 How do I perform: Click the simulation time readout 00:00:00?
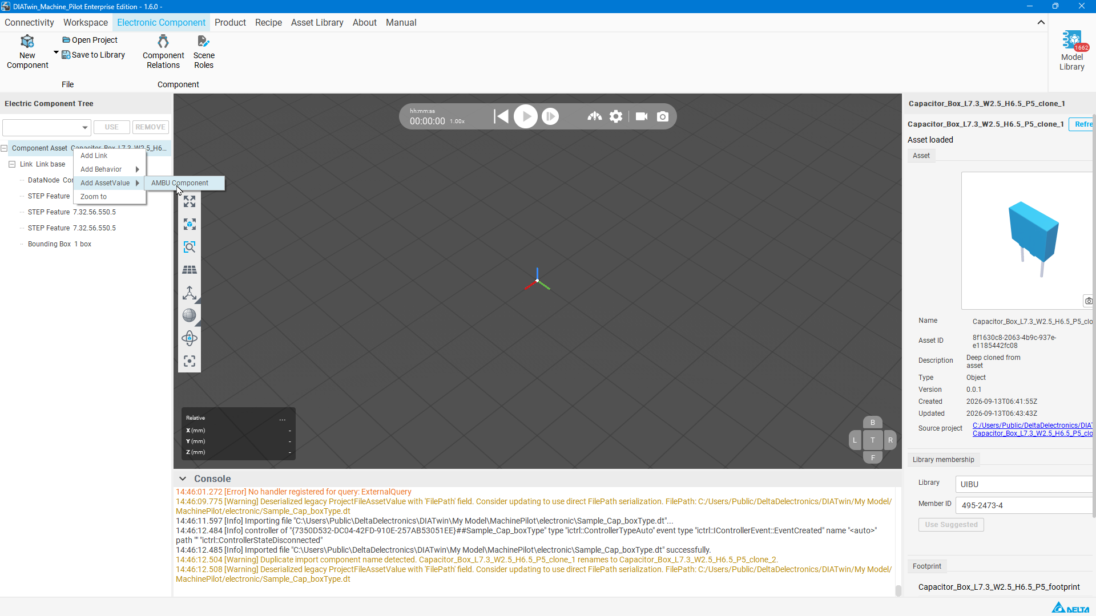tap(427, 121)
